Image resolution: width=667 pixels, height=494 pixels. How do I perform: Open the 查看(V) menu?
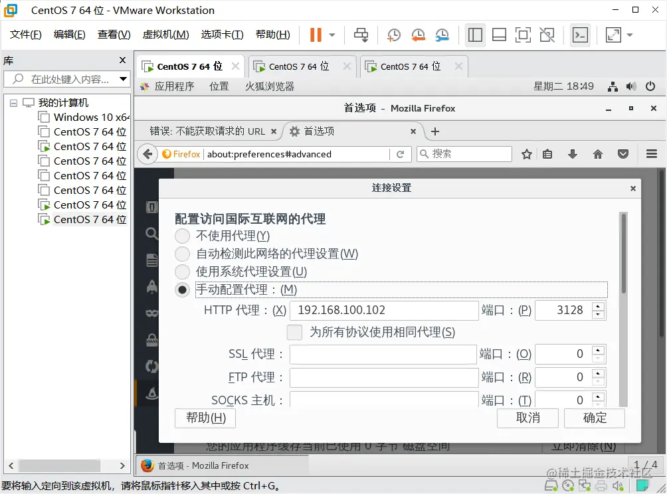(114, 35)
